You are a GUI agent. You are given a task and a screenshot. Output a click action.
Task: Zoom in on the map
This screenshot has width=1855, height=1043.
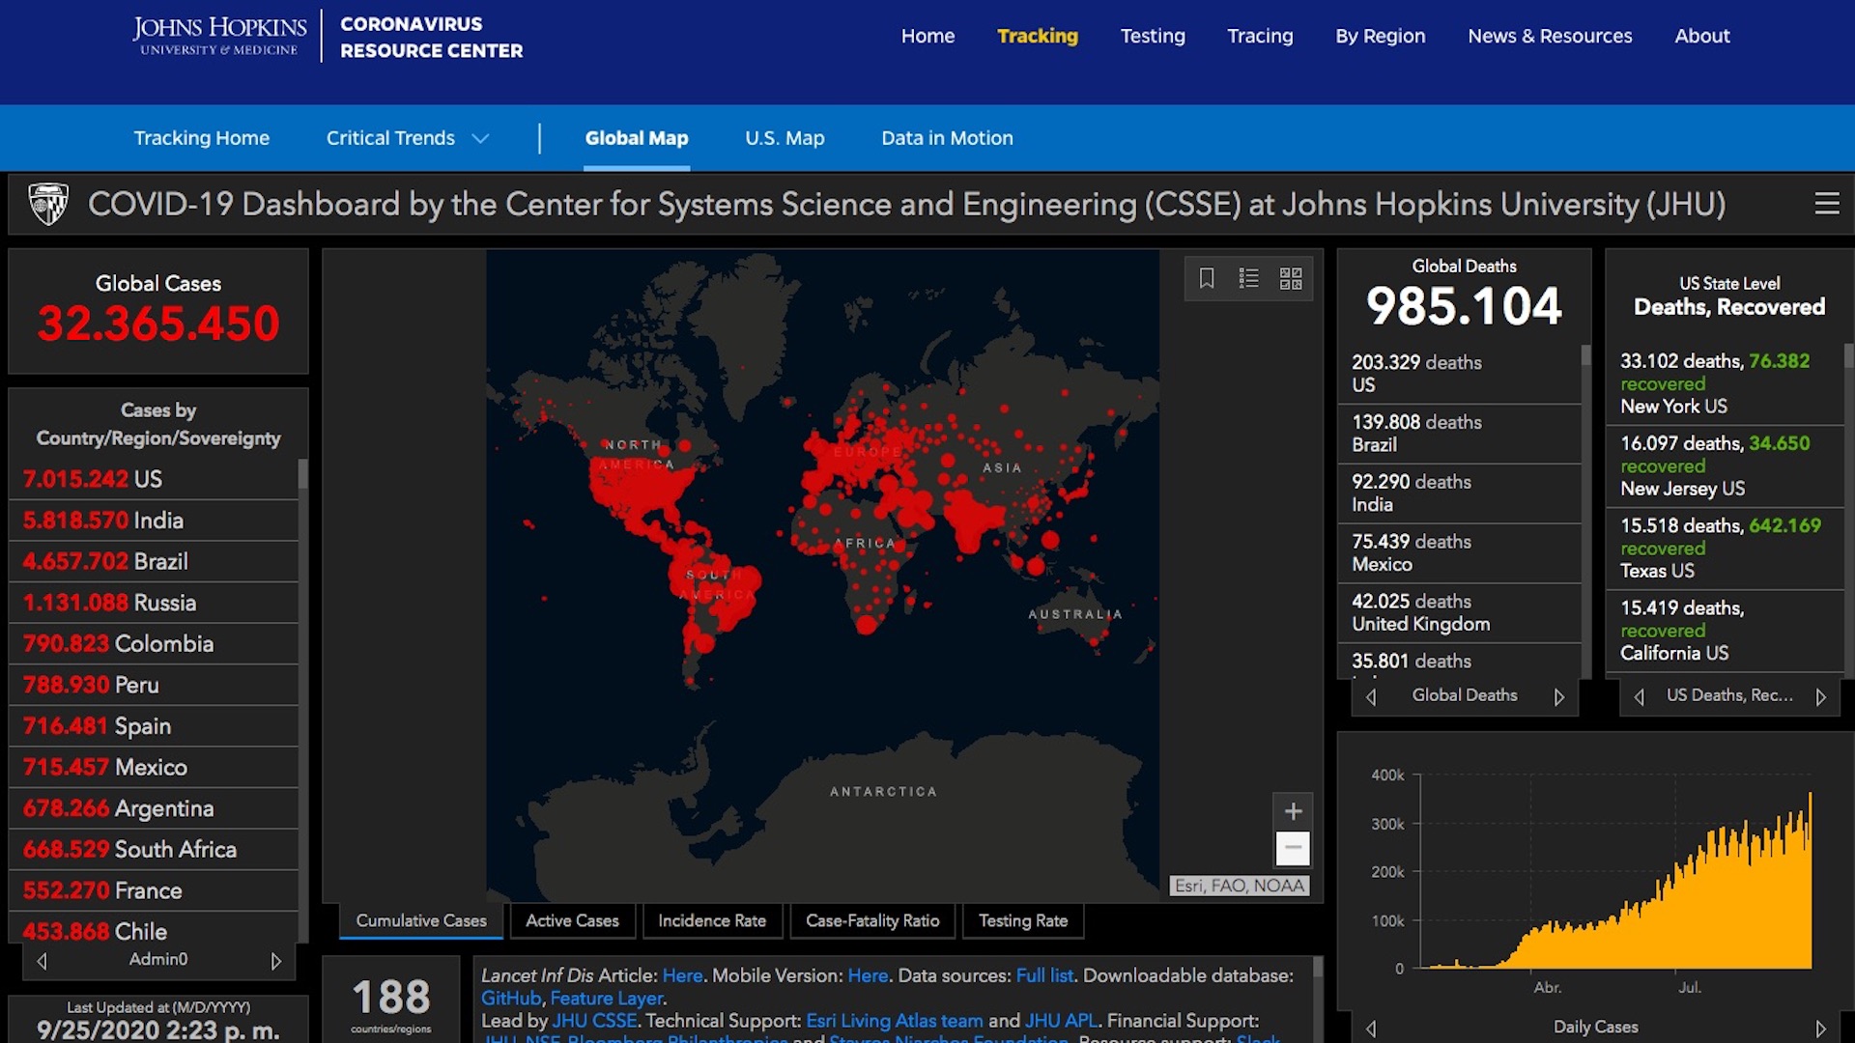tap(1293, 811)
